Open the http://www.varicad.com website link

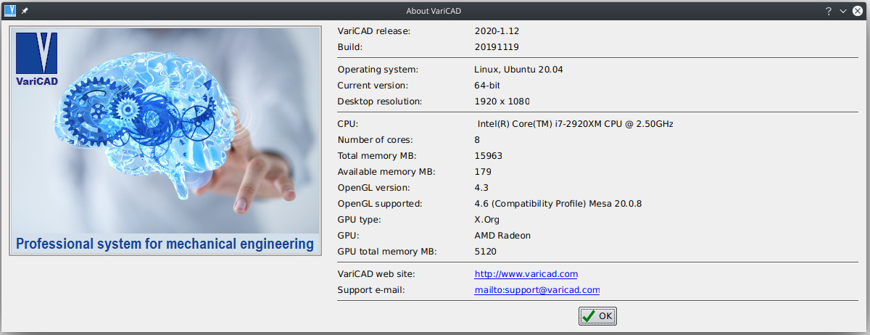[526, 274]
